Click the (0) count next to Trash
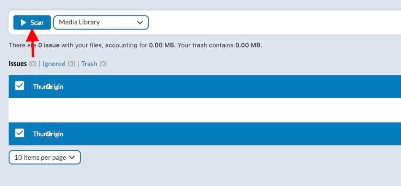 tap(103, 64)
